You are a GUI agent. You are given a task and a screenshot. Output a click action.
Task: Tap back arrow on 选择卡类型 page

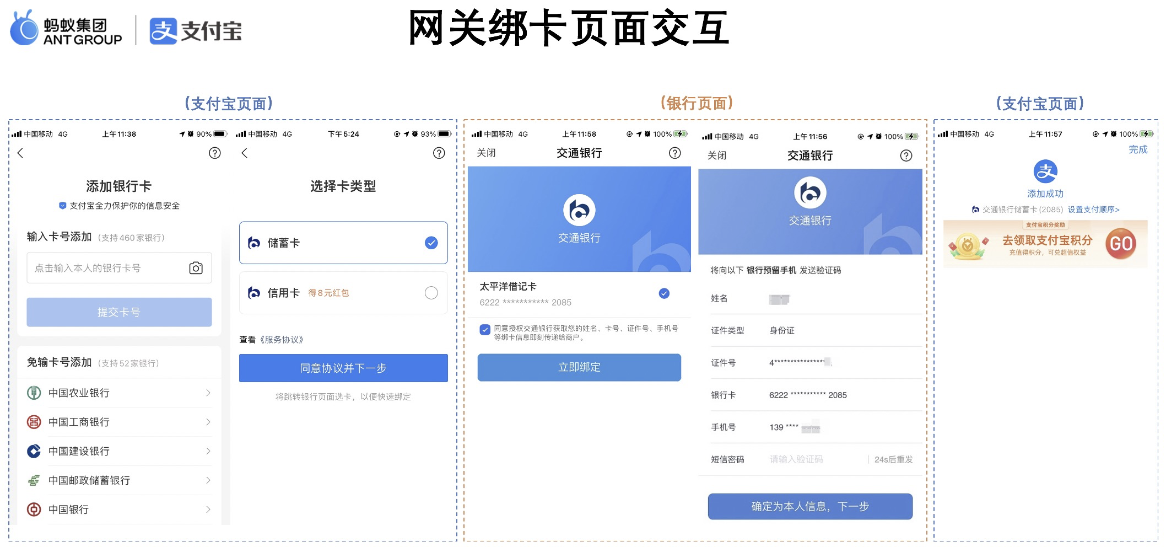coord(245,153)
